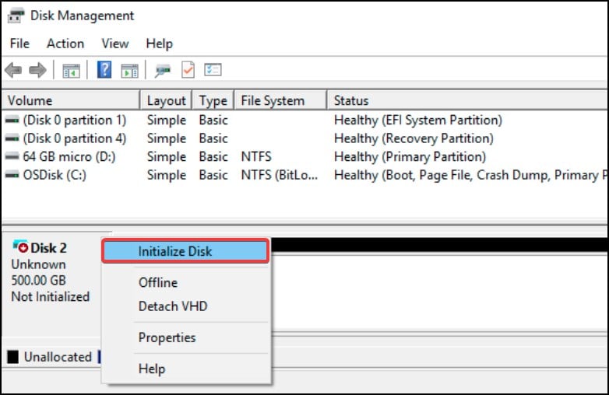Choose Detach VHD from the context menu
Image resolution: width=609 pixels, height=395 pixels.
coord(173,306)
